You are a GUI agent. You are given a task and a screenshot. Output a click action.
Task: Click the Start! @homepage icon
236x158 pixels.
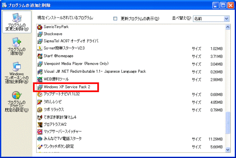click(x=40, y=56)
